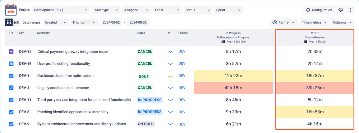Screen dimensions: 359x133
Task: Click MTTR value 39h 26m
Action: click(x=315, y=88)
